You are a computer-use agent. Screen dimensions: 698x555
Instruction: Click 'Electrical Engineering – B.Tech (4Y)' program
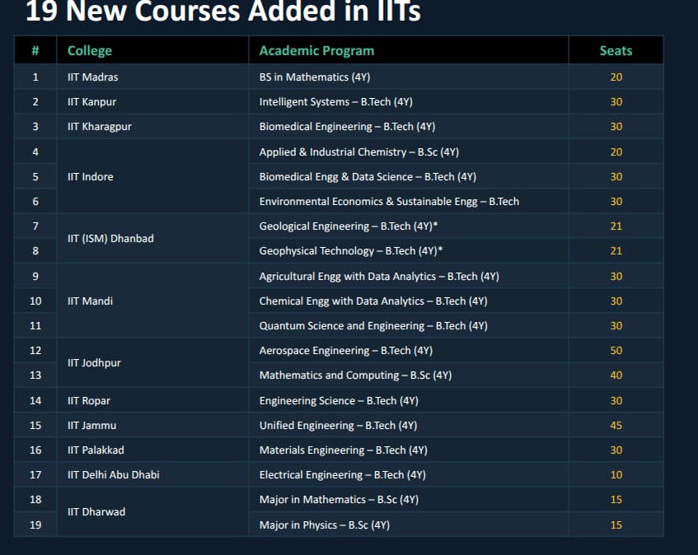[x=342, y=474]
